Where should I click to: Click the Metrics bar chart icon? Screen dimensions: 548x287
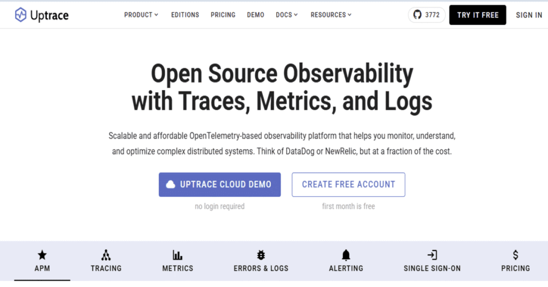pos(178,255)
